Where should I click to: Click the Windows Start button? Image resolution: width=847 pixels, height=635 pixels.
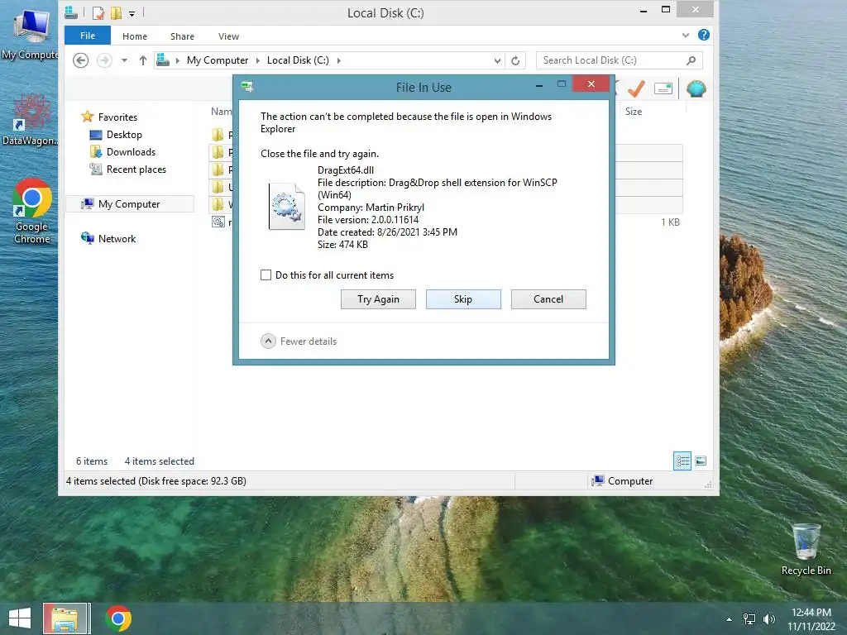20,618
